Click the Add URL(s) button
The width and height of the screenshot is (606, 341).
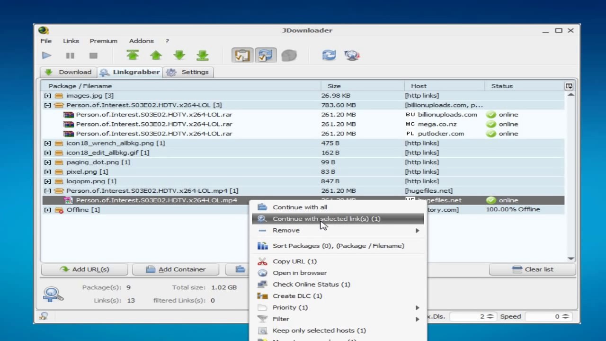(84, 269)
